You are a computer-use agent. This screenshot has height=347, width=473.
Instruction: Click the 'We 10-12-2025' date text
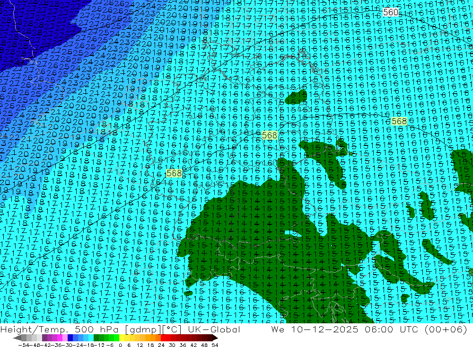tap(315, 329)
